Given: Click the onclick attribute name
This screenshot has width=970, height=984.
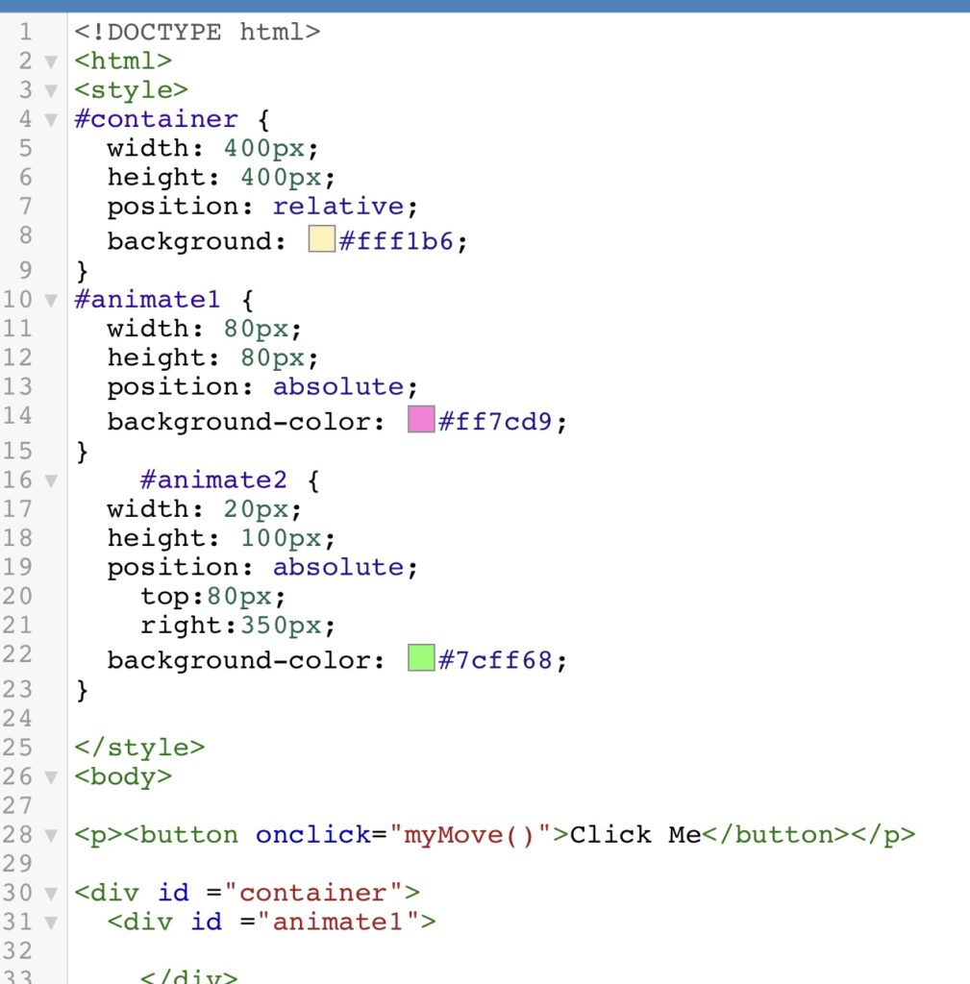Looking at the screenshot, I should (x=313, y=835).
